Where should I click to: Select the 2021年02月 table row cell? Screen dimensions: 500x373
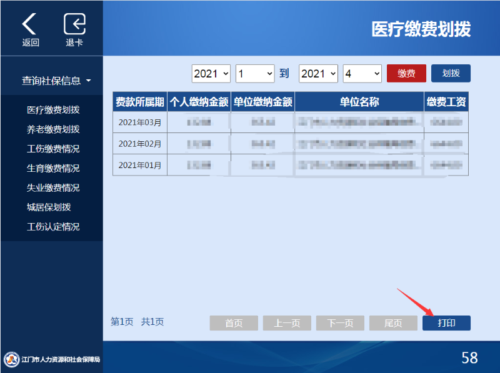click(139, 144)
